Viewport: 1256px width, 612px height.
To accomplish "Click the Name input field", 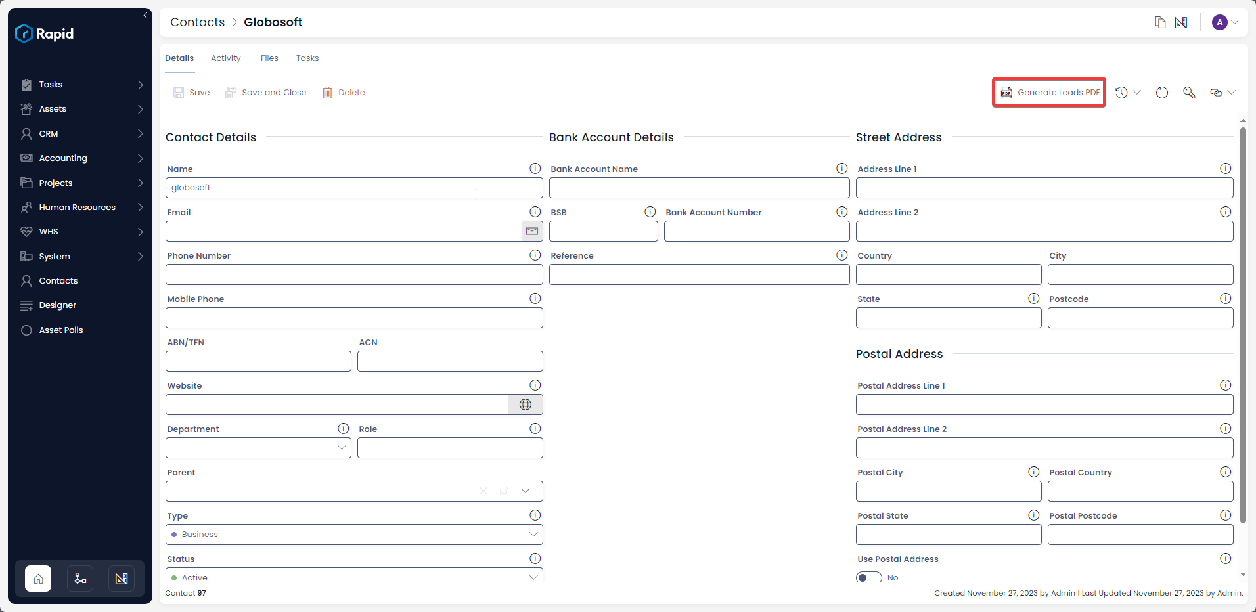I will point(354,188).
